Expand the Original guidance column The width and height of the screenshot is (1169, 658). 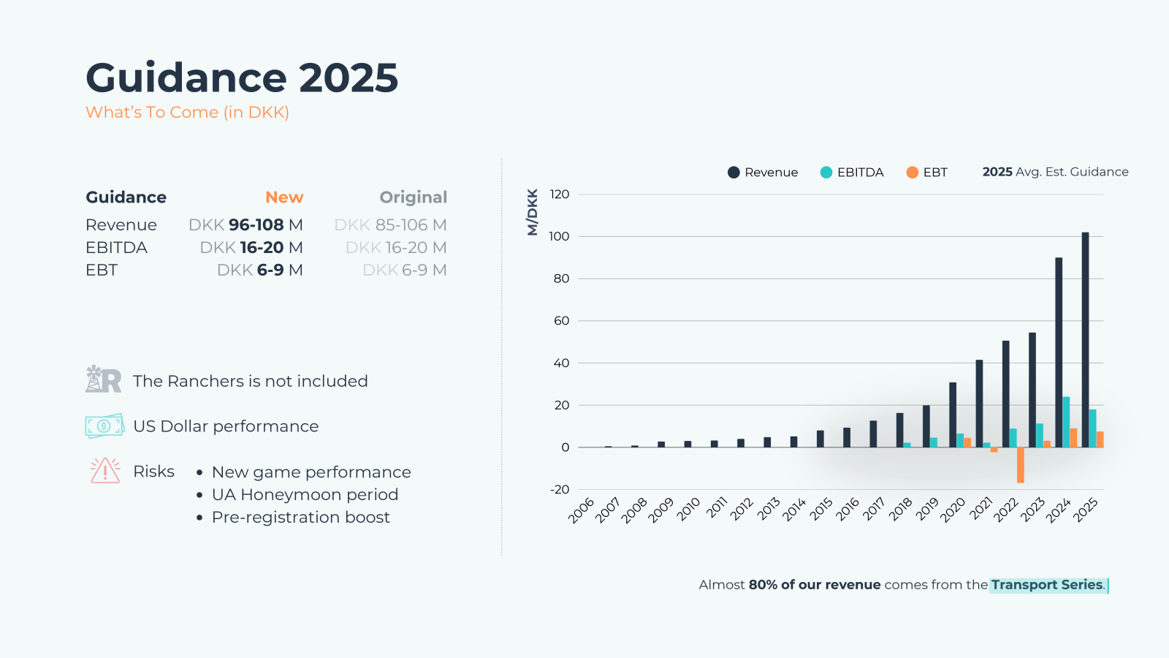(414, 197)
